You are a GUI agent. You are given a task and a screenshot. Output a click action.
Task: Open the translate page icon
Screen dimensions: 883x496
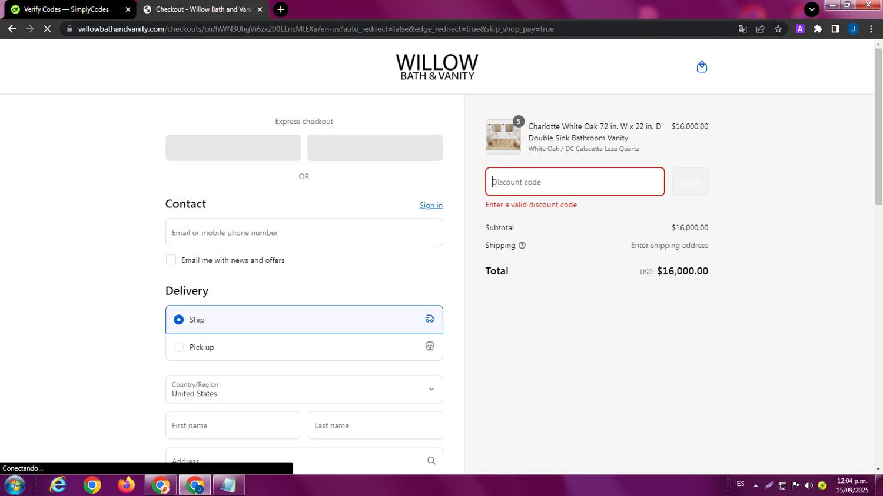(743, 29)
